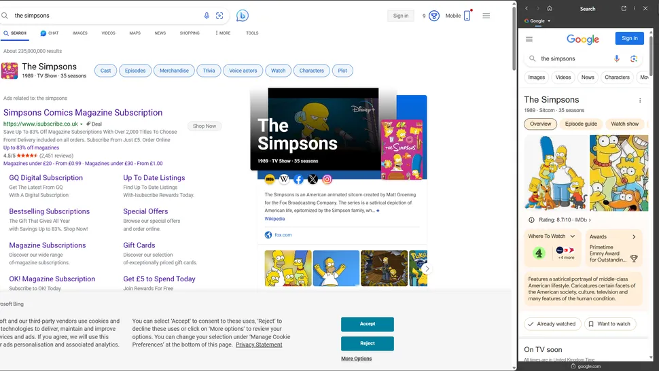Click Google voice search microphone icon

coord(617,58)
